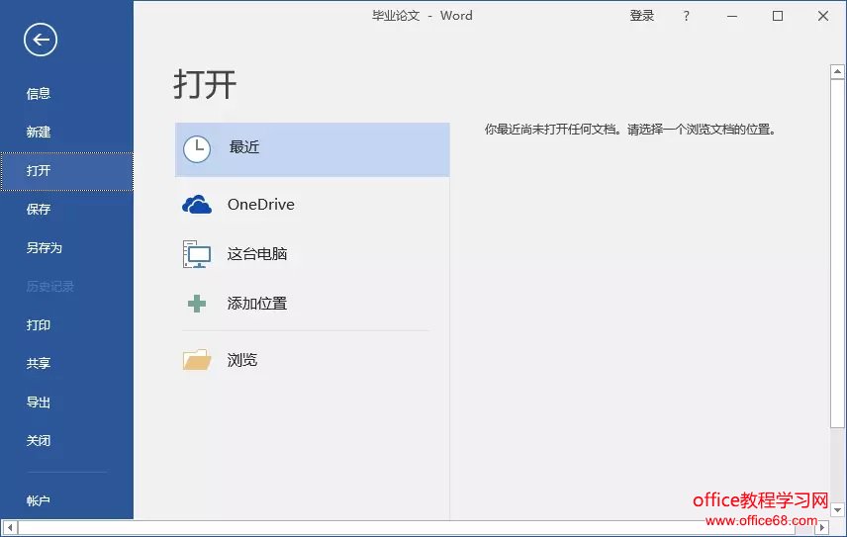
Task: Click the 浏览 label
Action: click(x=242, y=360)
